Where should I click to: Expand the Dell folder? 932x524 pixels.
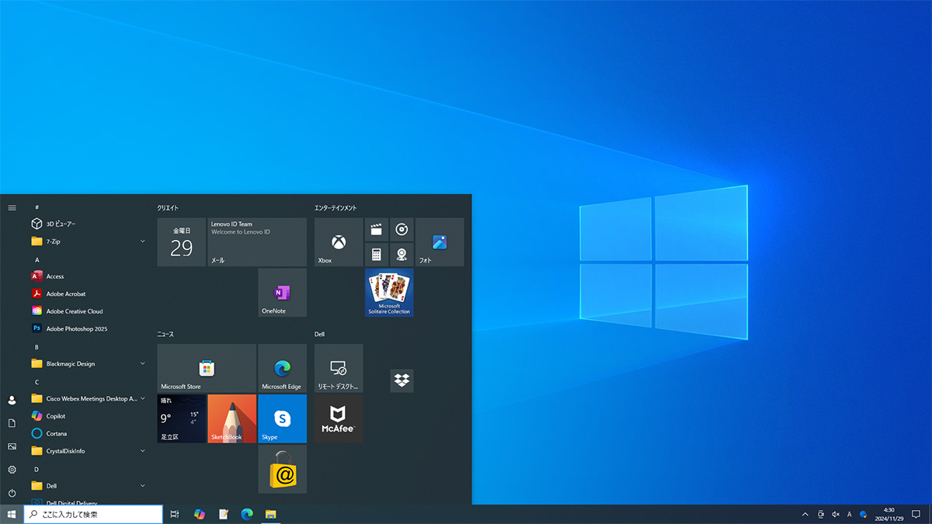87,486
